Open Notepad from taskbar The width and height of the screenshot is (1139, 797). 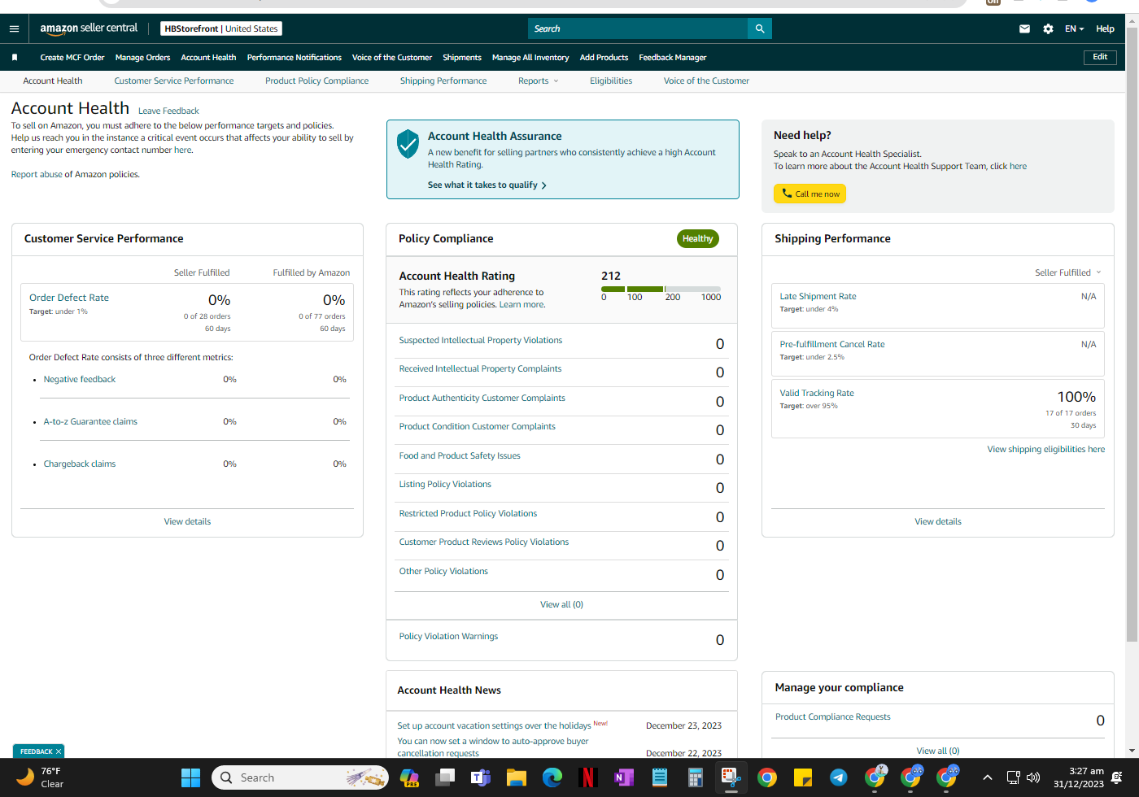pyautogui.click(x=660, y=777)
